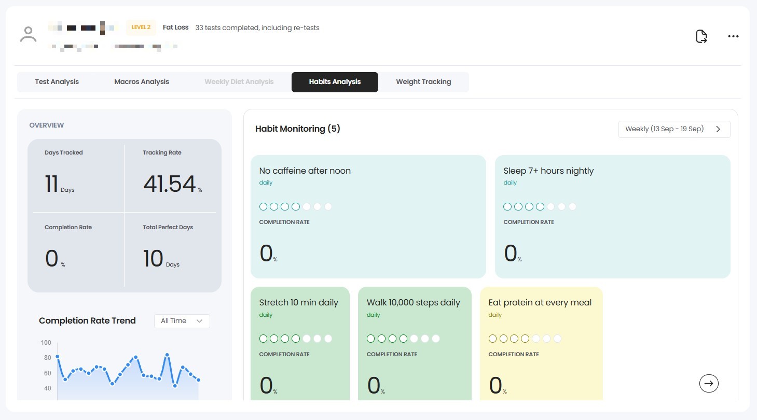Open the Sleep 7+ hours nightly habit card
The height and width of the screenshot is (420, 757).
click(613, 217)
